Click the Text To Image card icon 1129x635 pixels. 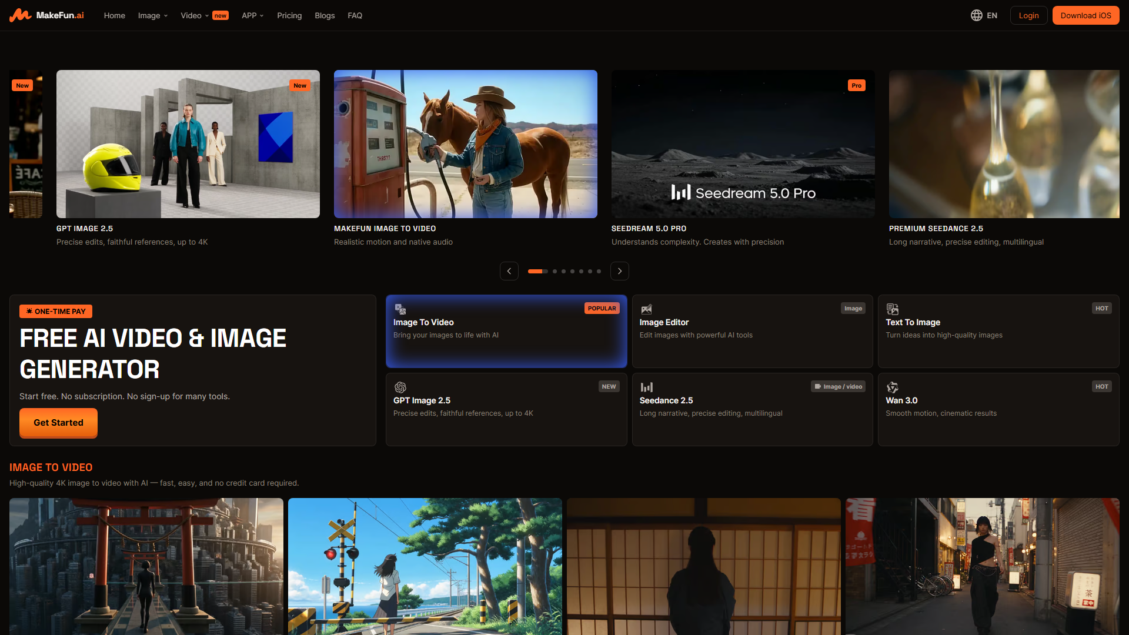coord(892,309)
